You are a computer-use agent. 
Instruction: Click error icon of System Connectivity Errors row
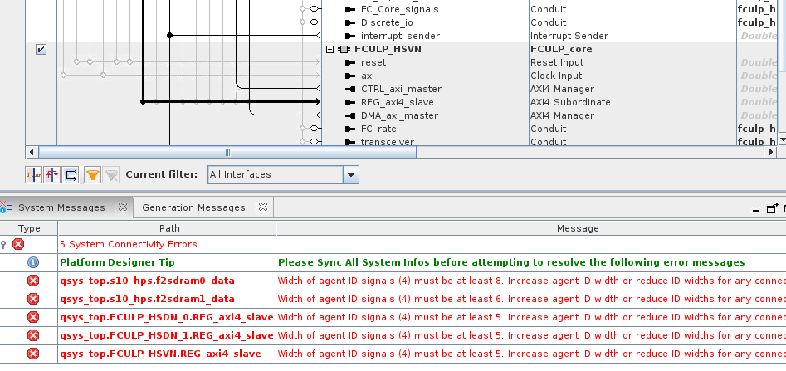coord(18,244)
